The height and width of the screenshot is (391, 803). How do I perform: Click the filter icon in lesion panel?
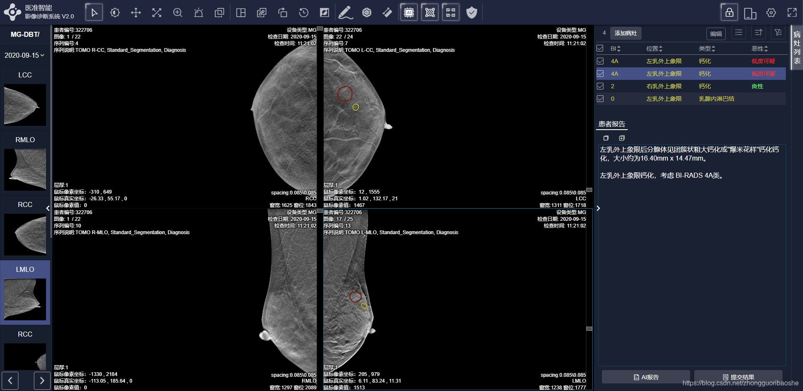[778, 33]
